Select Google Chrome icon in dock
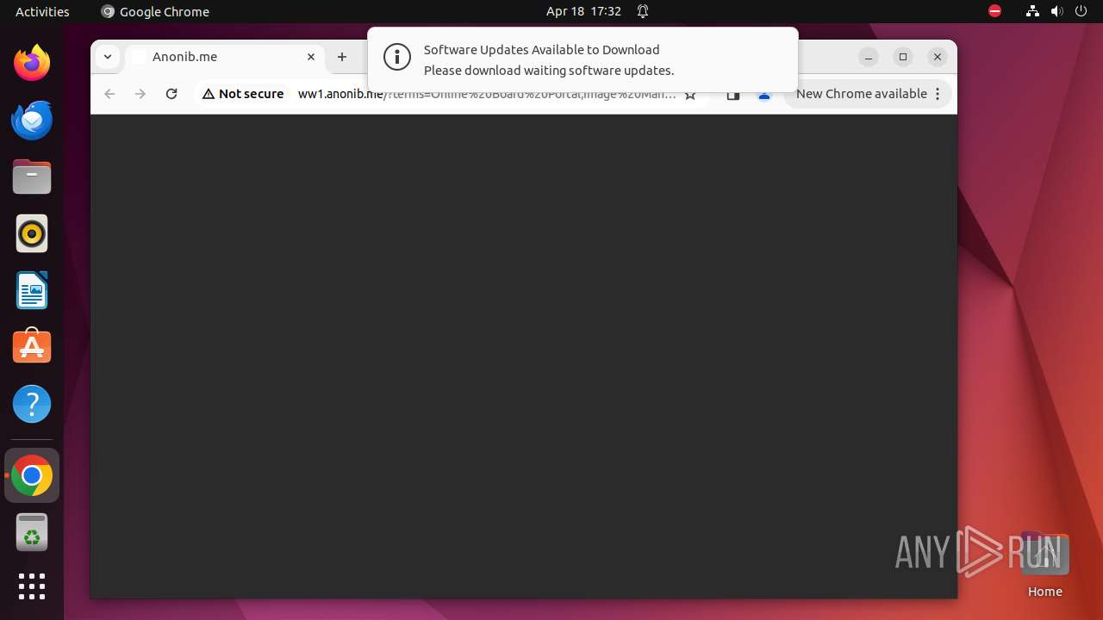 [x=32, y=475]
